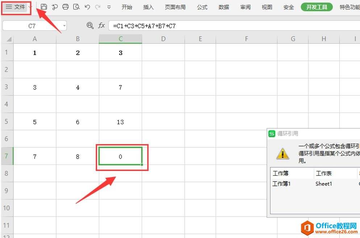Click the warning triangle icon in dialog
The height and width of the screenshot is (238, 360).
click(282, 154)
